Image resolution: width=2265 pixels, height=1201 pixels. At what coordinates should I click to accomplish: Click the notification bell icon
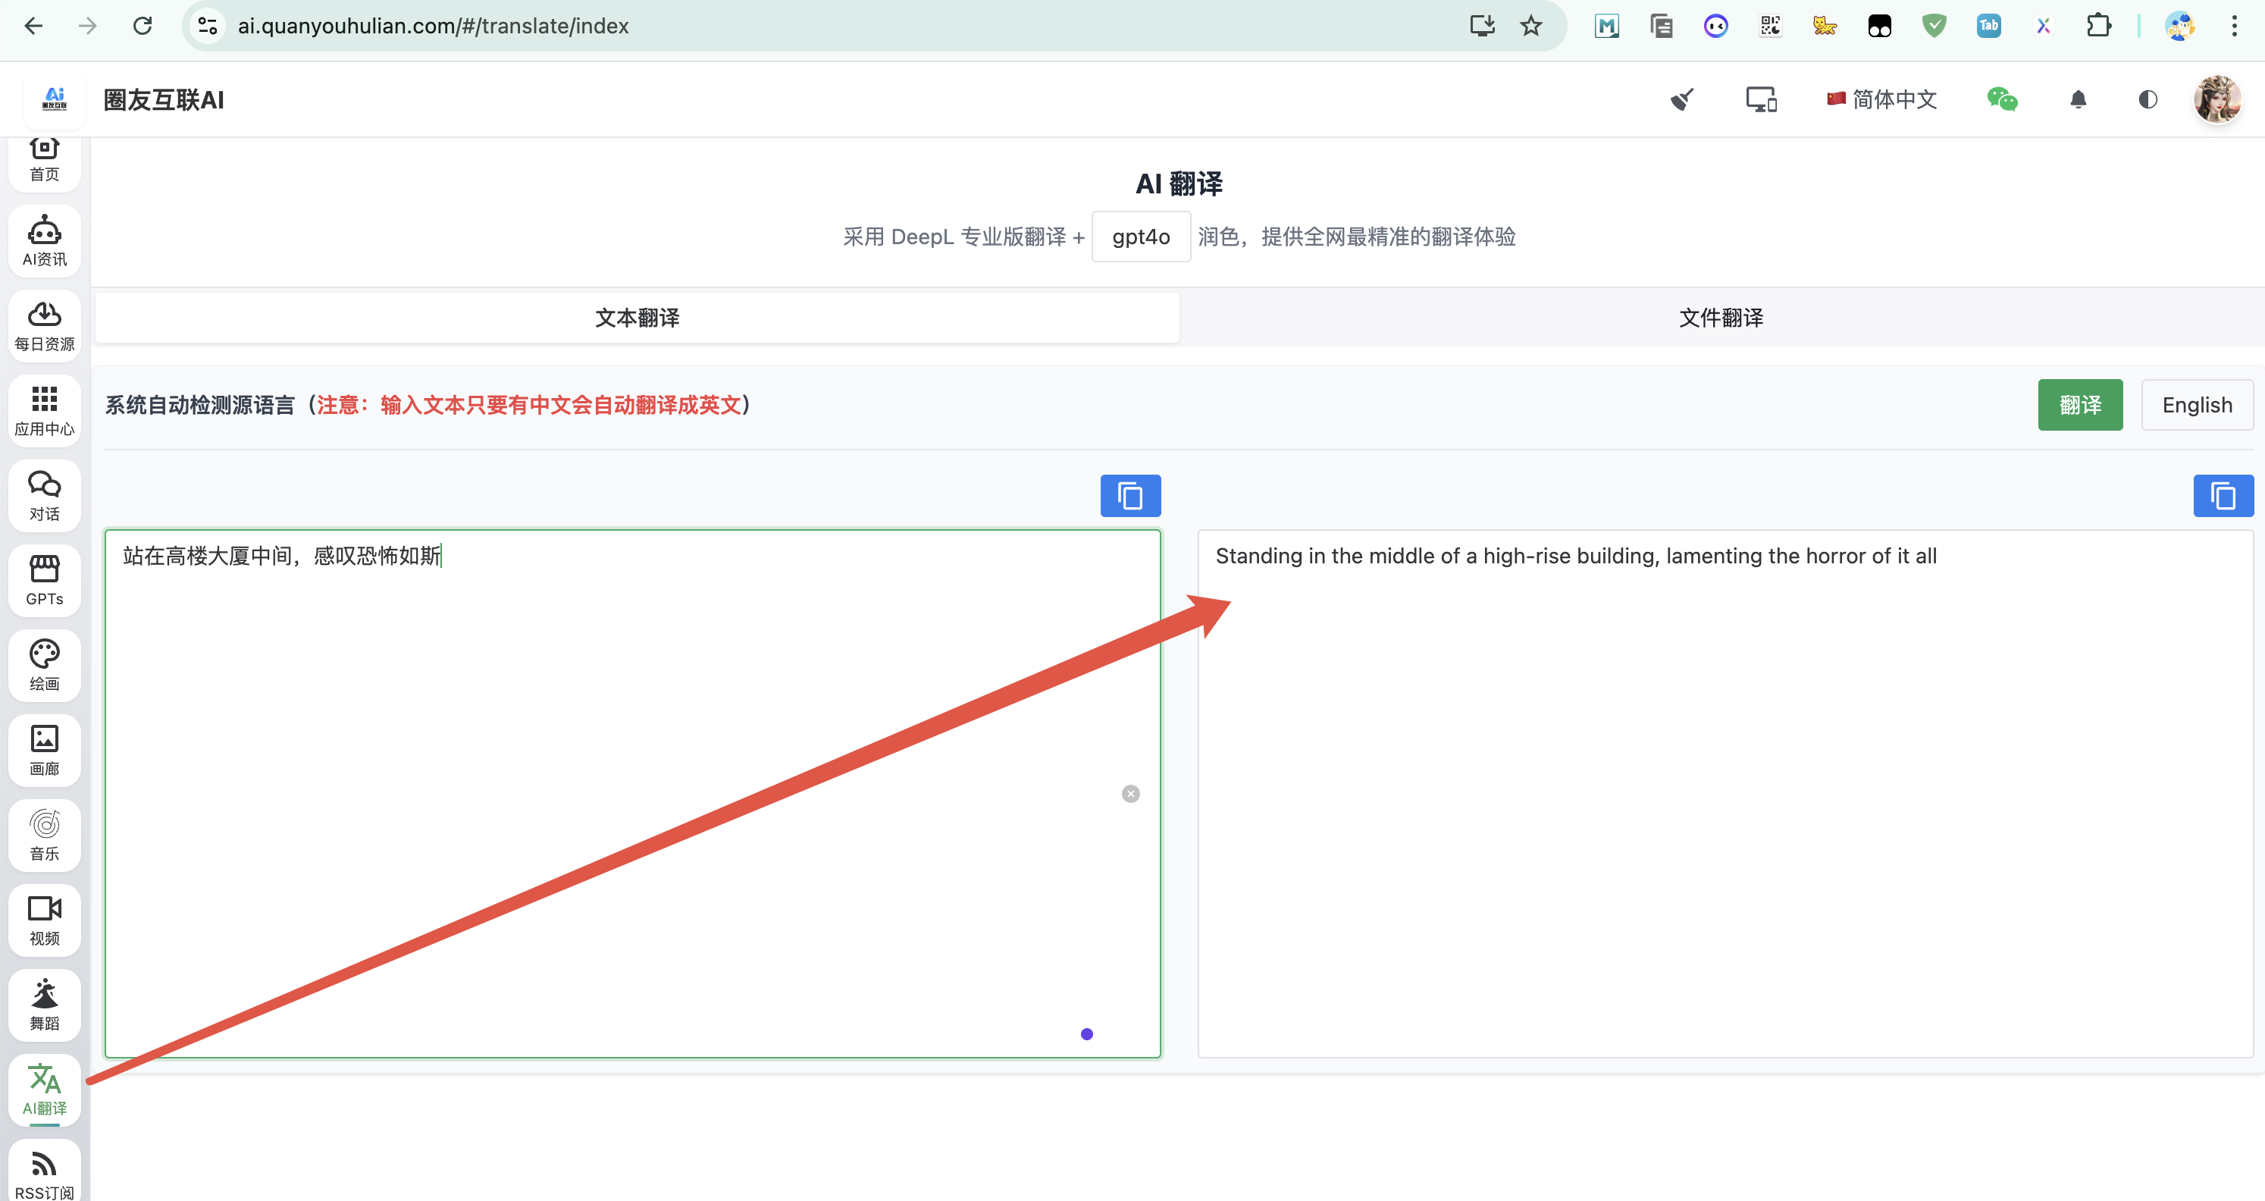click(2078, 99)
